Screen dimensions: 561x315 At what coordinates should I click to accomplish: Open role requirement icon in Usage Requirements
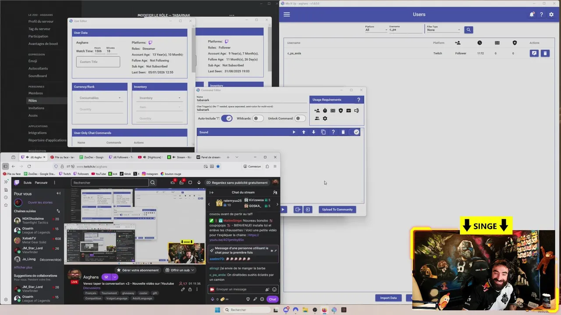point(317,111)
